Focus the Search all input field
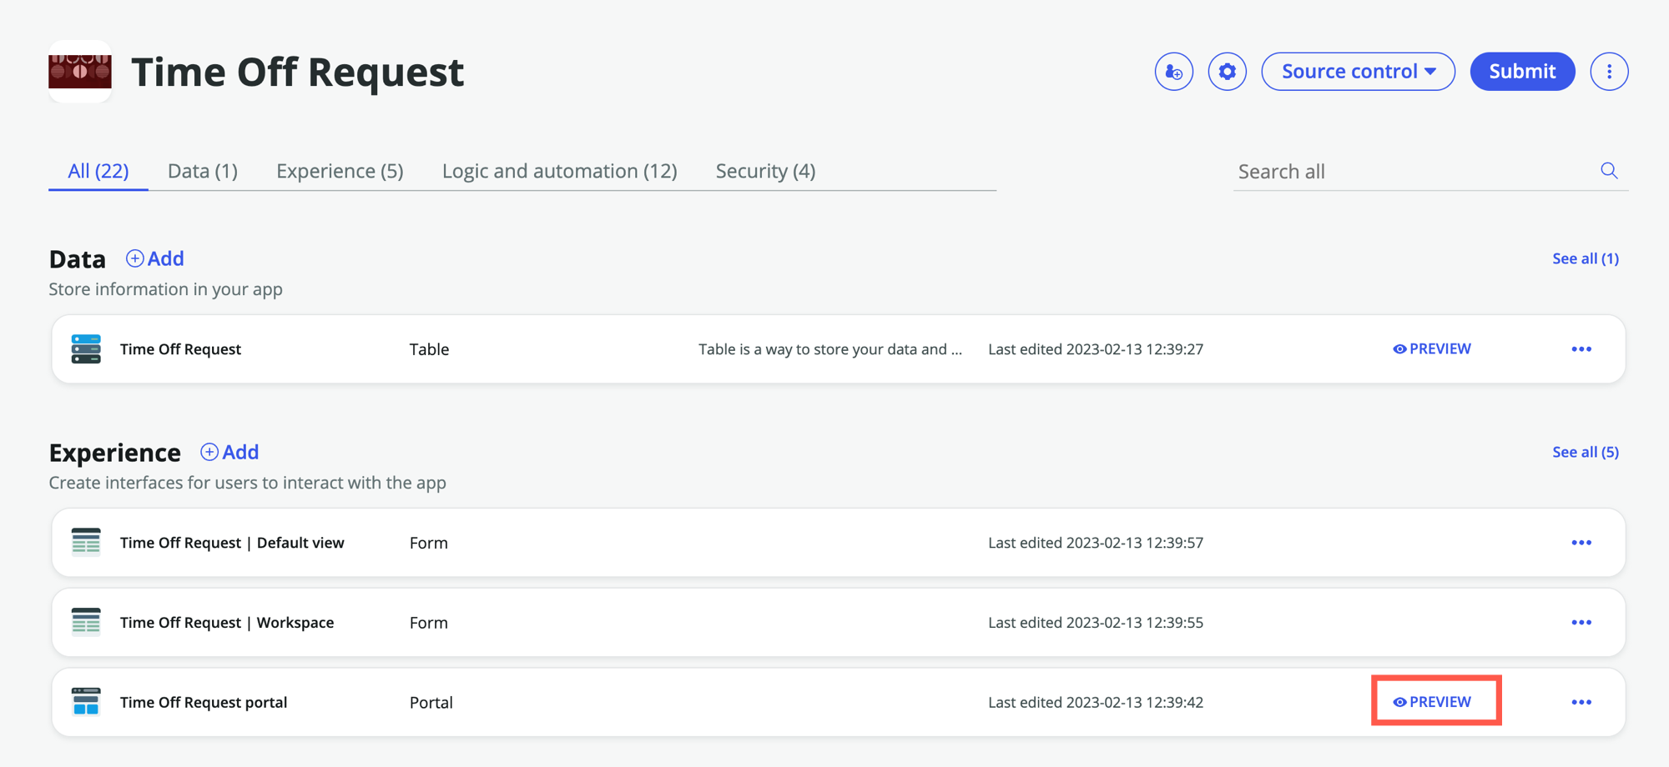The height and width of the screenshot is (767, 1669). [x=1414, y=172]
